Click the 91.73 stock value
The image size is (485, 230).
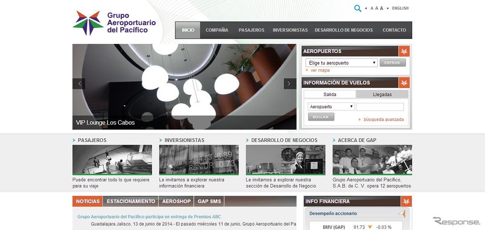click(359, 227)
